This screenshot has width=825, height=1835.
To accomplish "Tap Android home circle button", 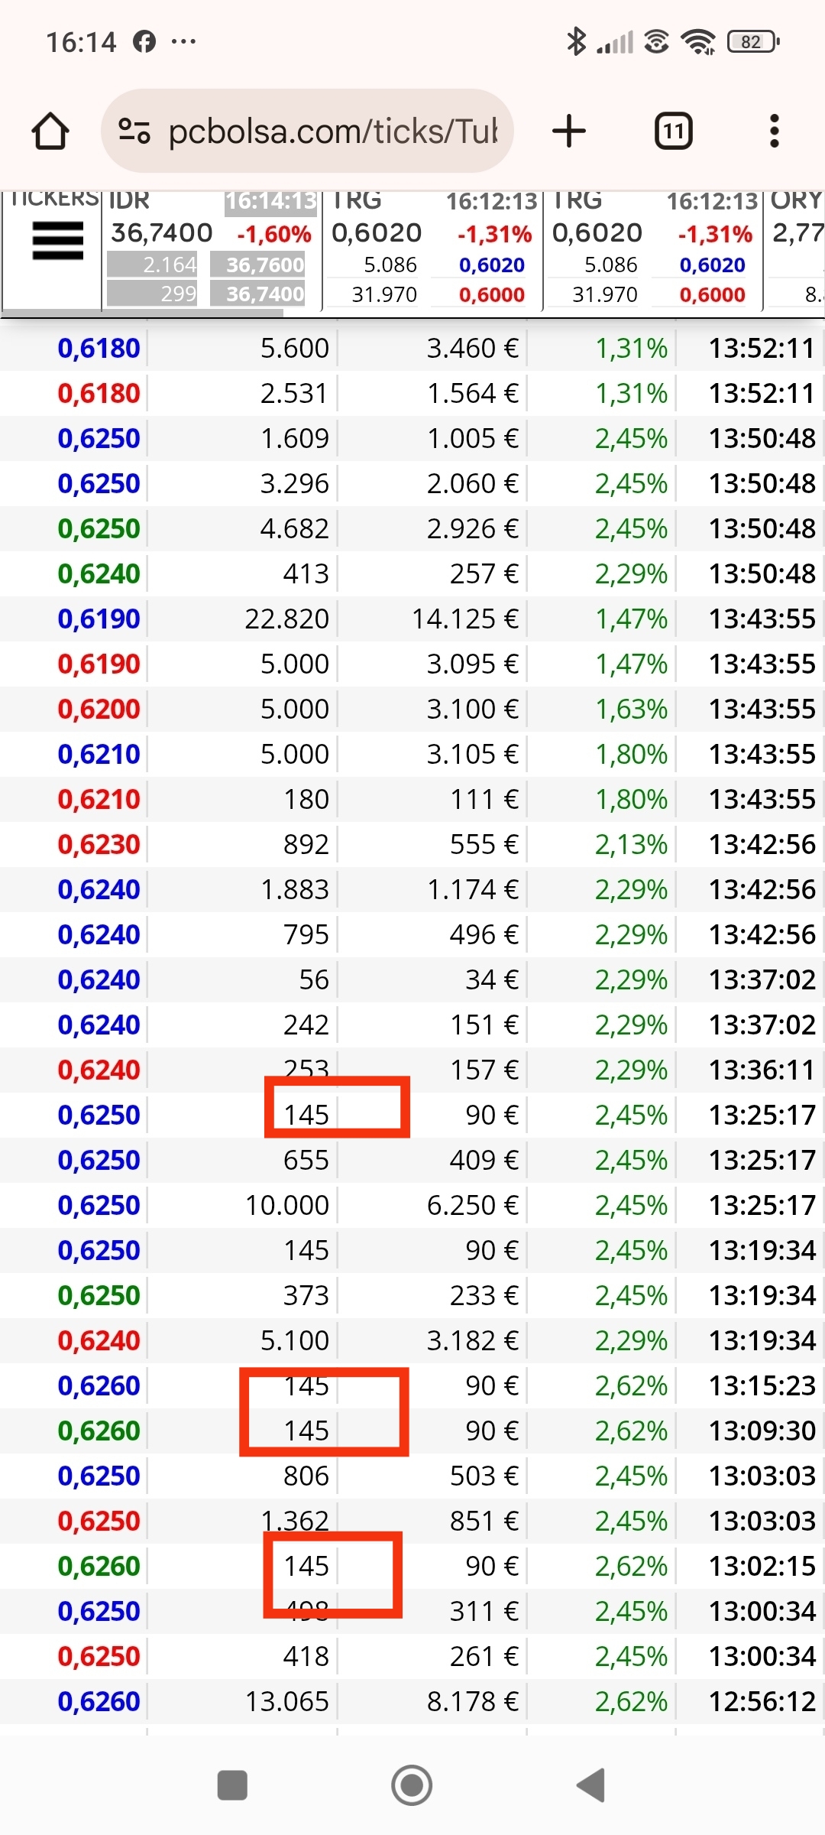I will coord(412,1785).
